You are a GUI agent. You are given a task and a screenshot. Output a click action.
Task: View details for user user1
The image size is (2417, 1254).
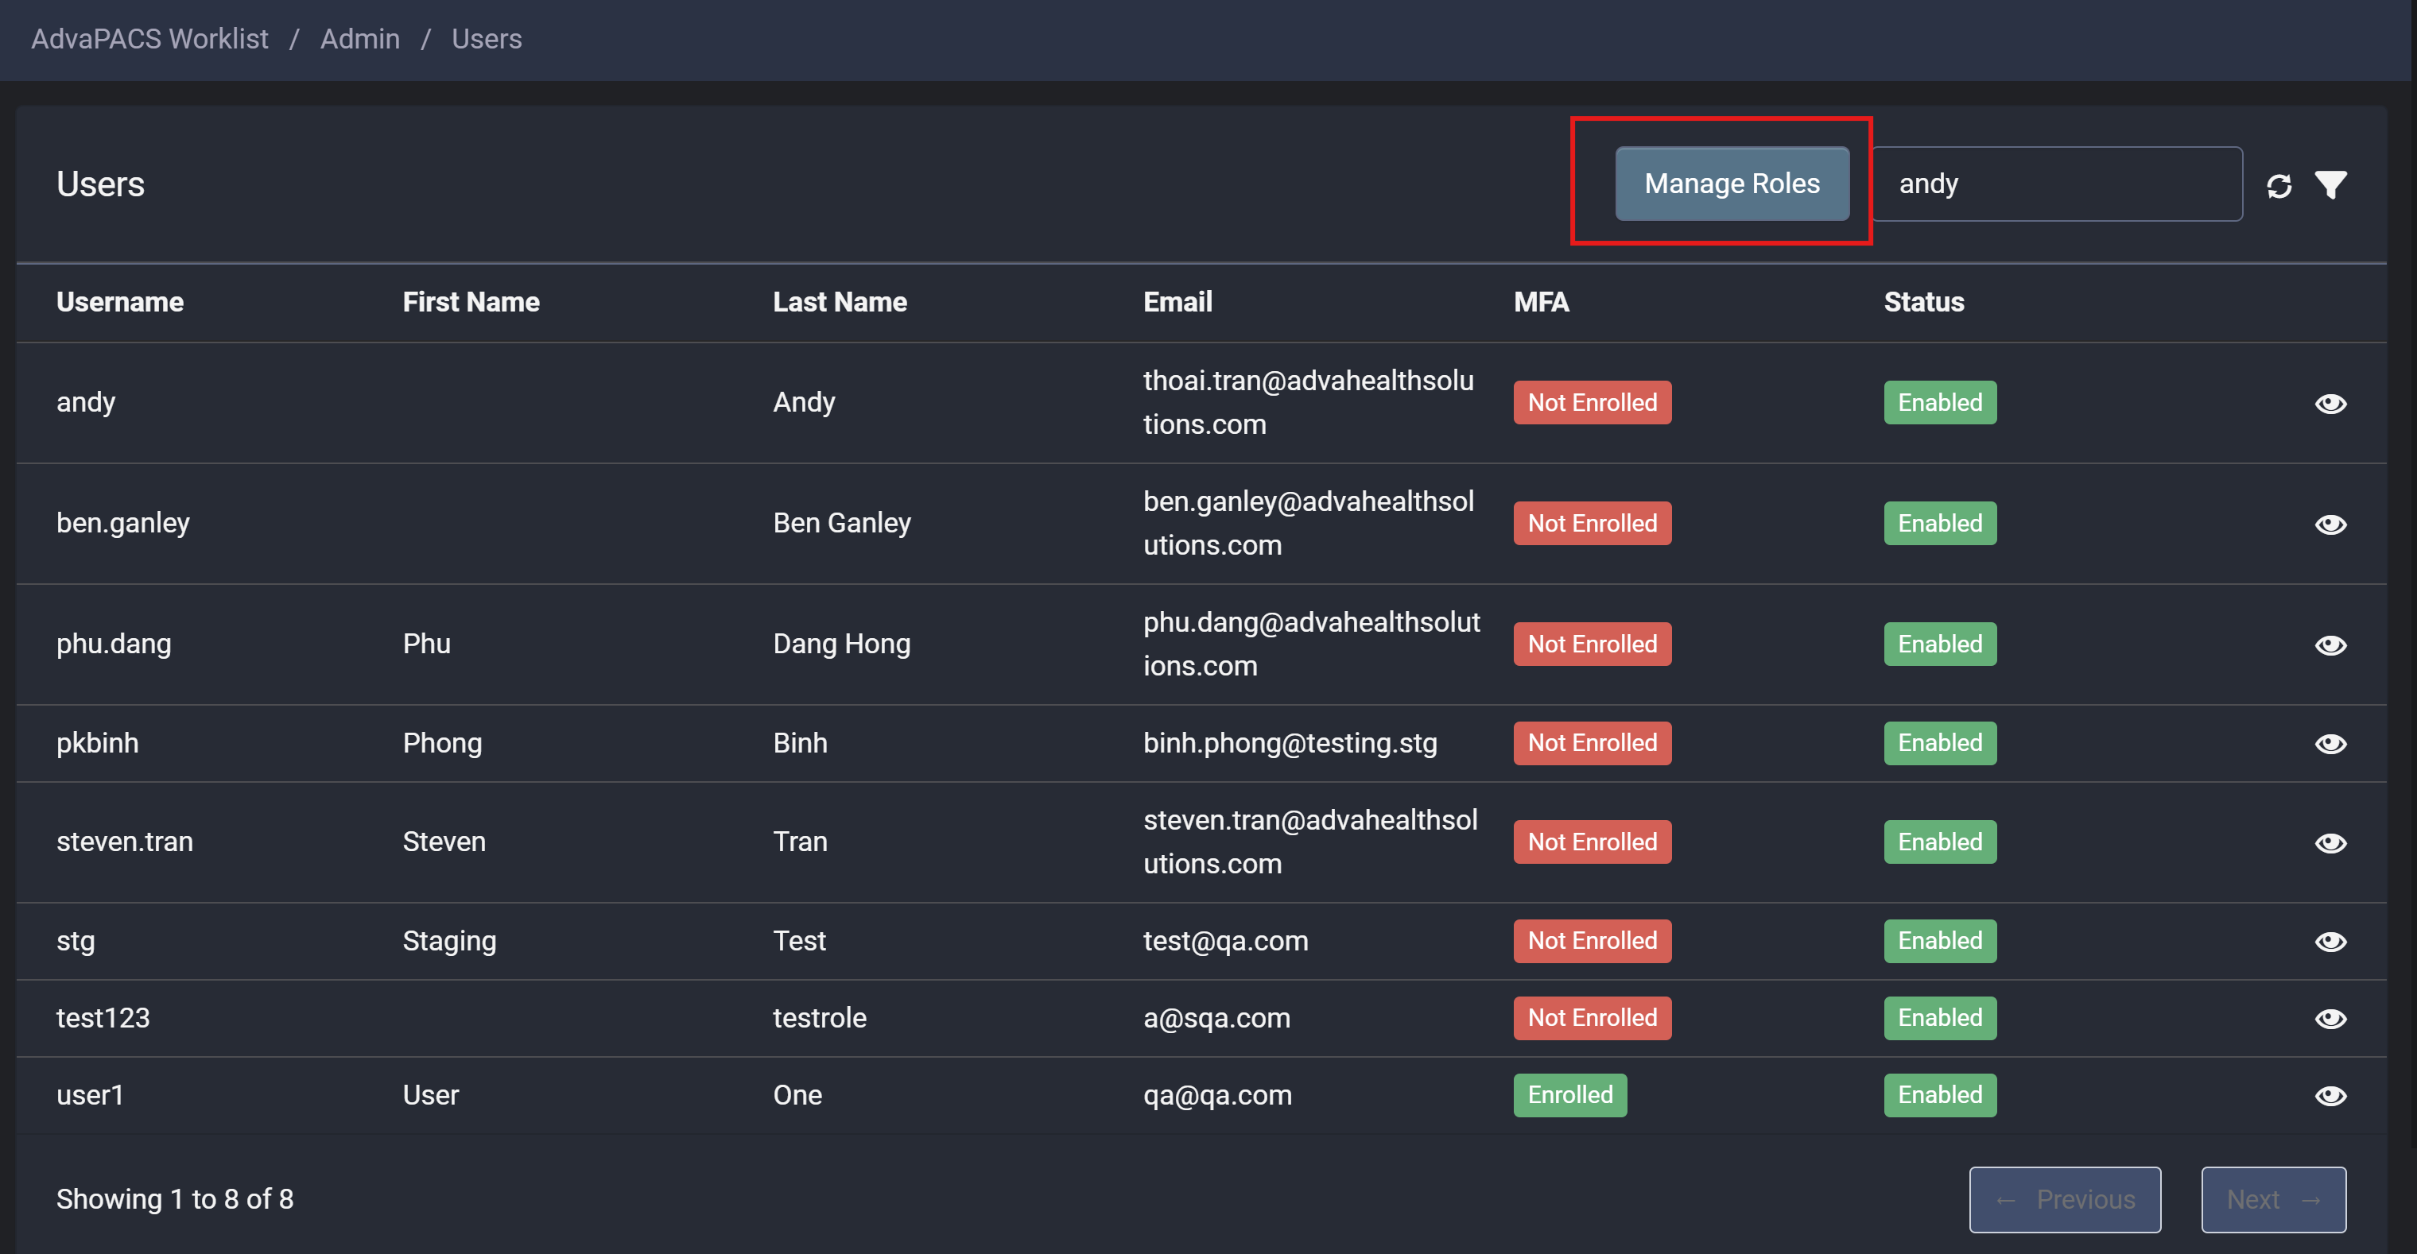point(2330,1097)
